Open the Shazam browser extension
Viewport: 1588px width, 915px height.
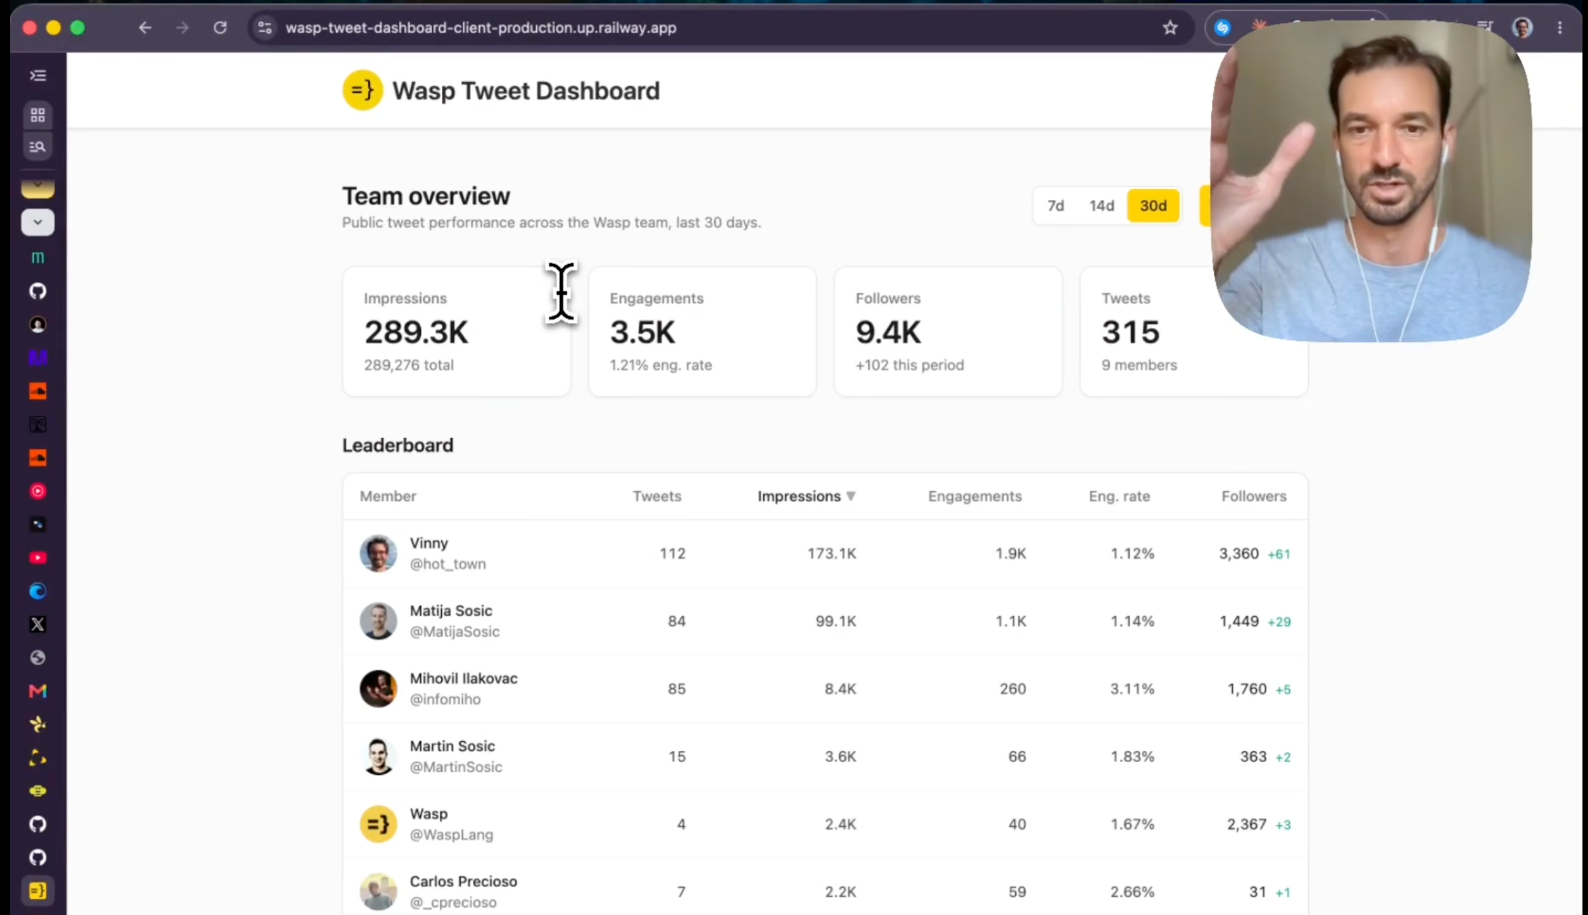(1223, 28)
